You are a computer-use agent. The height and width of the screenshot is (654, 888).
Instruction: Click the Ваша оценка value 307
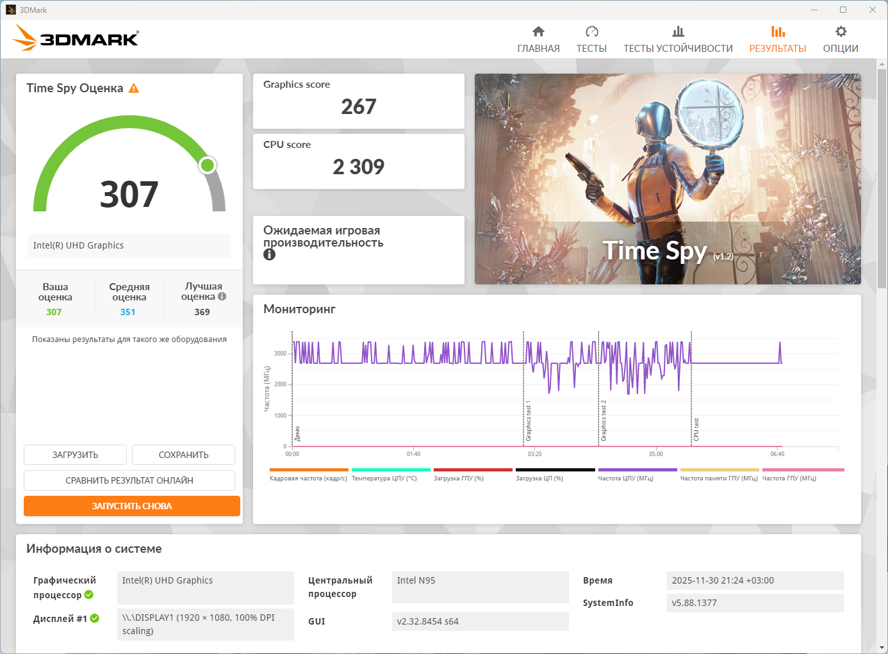click(54, 312)
